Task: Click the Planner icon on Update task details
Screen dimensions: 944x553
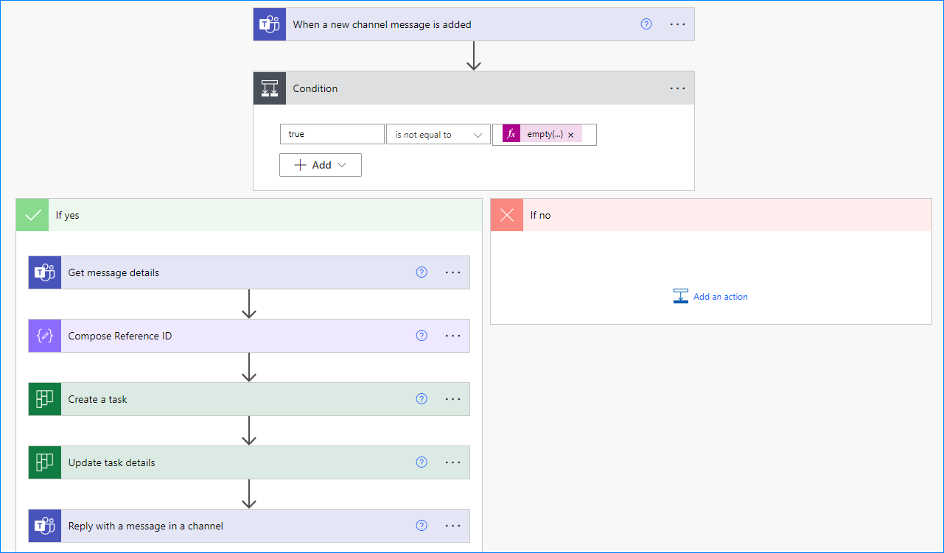Action: point(44,462)
